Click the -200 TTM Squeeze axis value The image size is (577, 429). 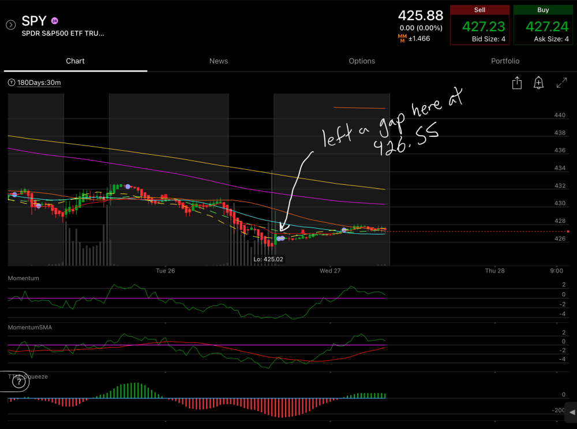pyautogui.click(x=559, y=410)
